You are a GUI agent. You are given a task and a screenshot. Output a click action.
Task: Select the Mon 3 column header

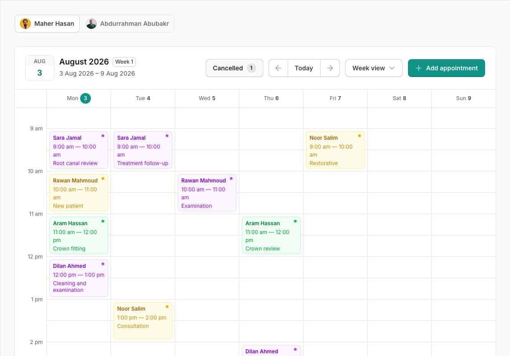coord(79,98)
